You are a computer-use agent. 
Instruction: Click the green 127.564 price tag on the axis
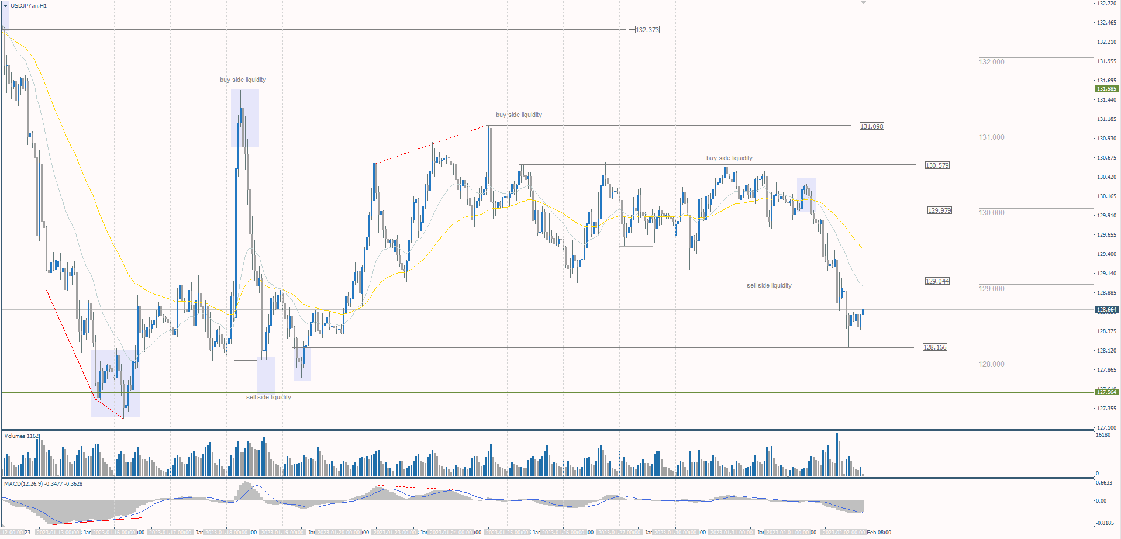coord(1106,392)
